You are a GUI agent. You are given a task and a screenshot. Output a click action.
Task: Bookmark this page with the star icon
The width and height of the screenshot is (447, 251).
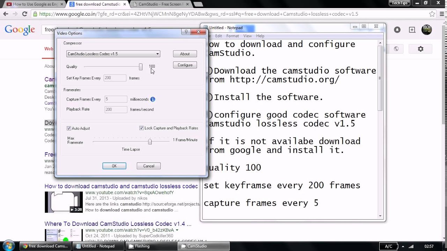[432, 14]
